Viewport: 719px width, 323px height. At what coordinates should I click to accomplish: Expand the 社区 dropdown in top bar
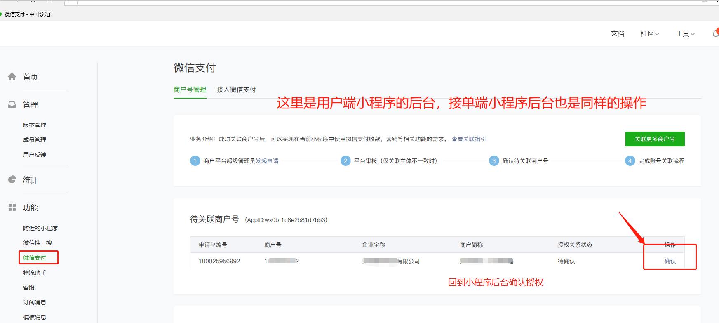coord(650,34)
